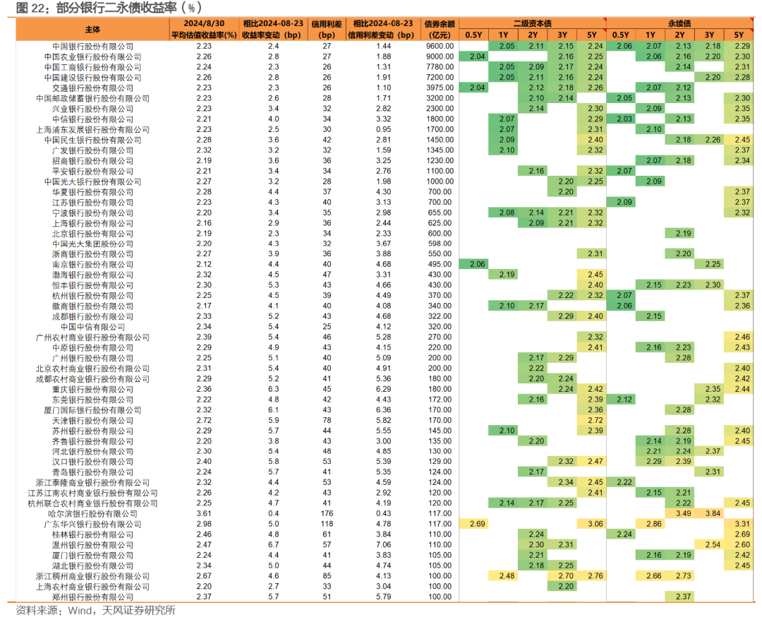This screenshot has height=622, width=762.
Task: Click the 信用利差 (bp) column header
Action: point(327,29)
